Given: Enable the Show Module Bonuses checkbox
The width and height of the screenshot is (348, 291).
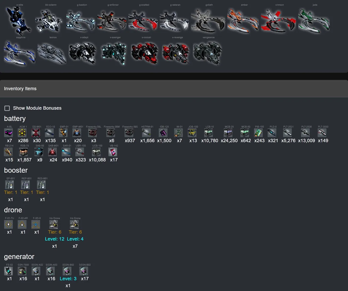Looking at the screenshot, I should (7, 108).
